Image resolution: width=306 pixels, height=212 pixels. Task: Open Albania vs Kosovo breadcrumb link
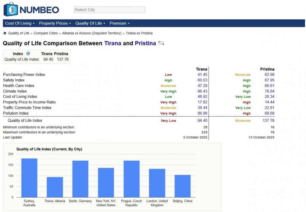[92, 33]
